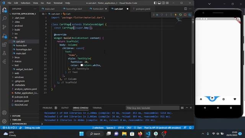
Task: Click Spaces: 2 indentation in status bar
Action: point(111,128)
